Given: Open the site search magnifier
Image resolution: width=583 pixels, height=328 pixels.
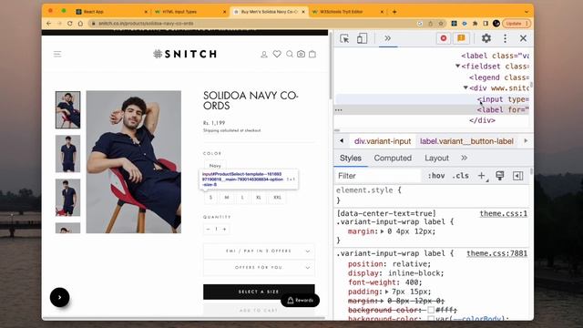Looking at the screenshot, I should point(290,55).
